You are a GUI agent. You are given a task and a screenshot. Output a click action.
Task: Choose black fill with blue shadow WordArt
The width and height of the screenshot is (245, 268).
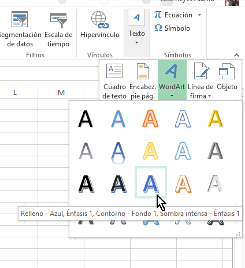119,184
